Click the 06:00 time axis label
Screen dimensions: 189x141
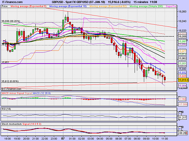(x=119, y=139)
